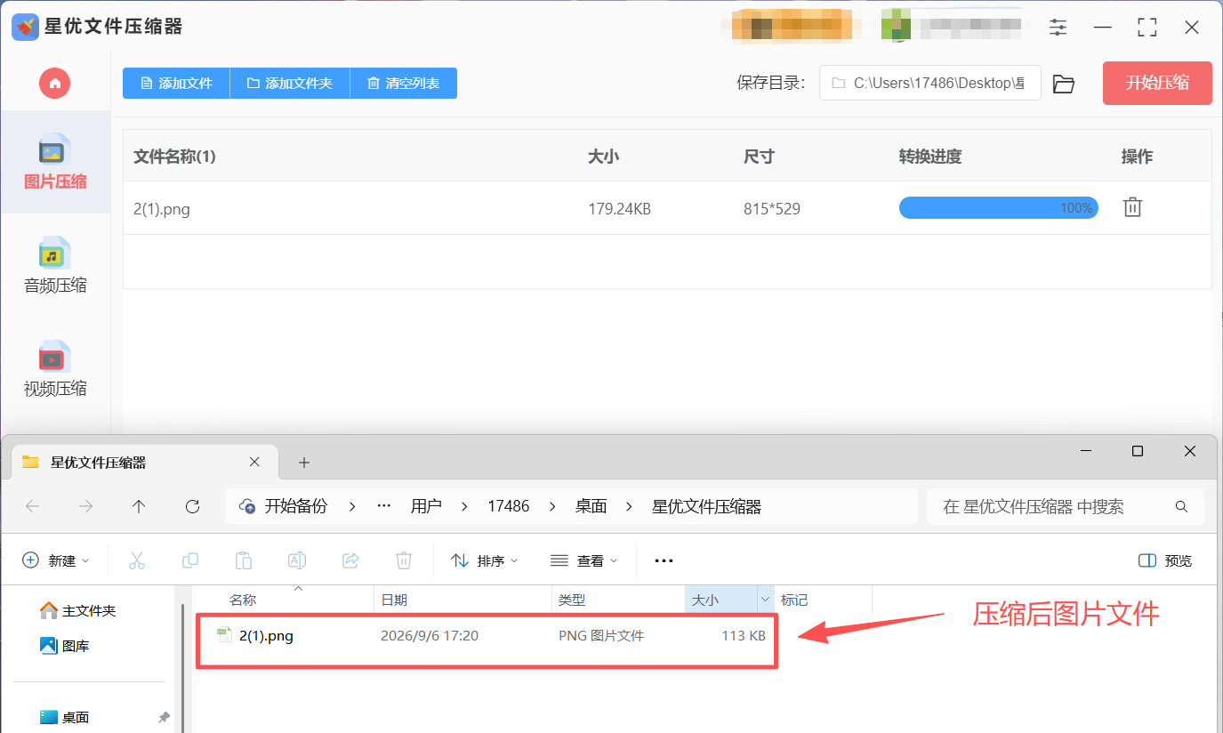Click 文件名称(1) column header

tap(174, 157)
